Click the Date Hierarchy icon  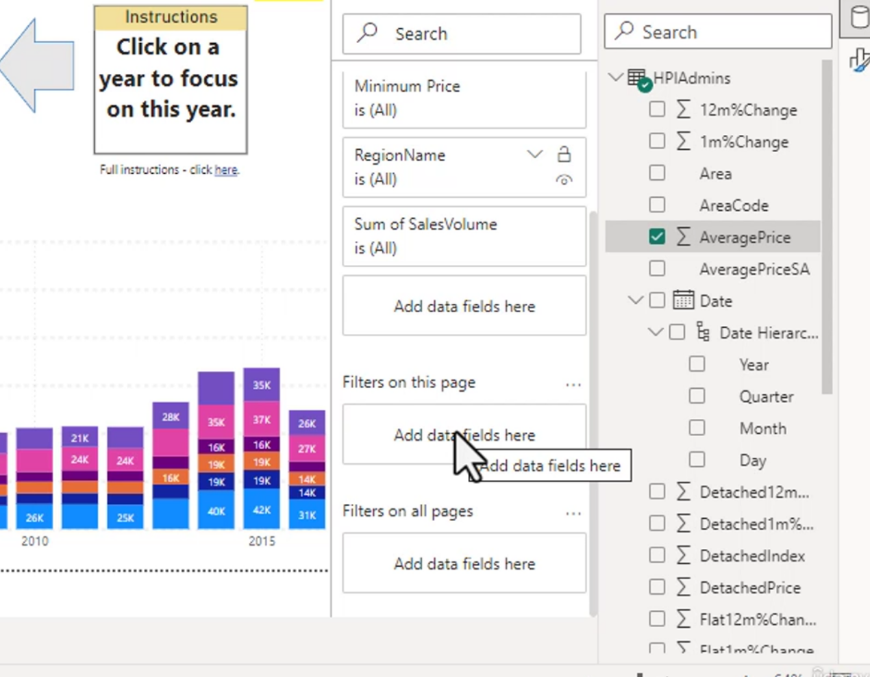coord(703,332)
